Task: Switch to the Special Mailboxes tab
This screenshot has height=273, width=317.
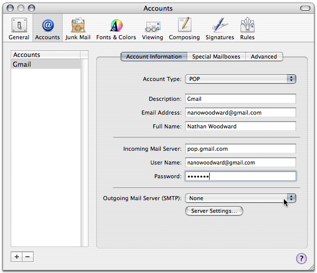Action: 216,57
